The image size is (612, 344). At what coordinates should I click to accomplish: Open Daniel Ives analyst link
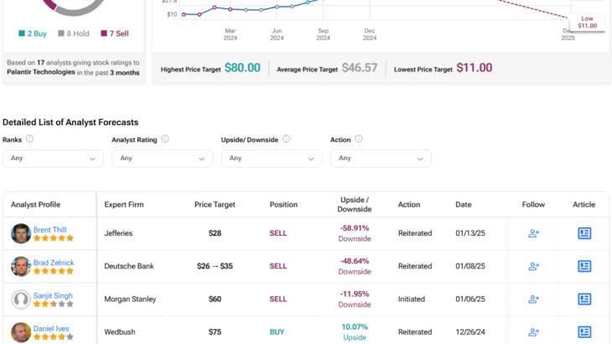tap(51, 328)
